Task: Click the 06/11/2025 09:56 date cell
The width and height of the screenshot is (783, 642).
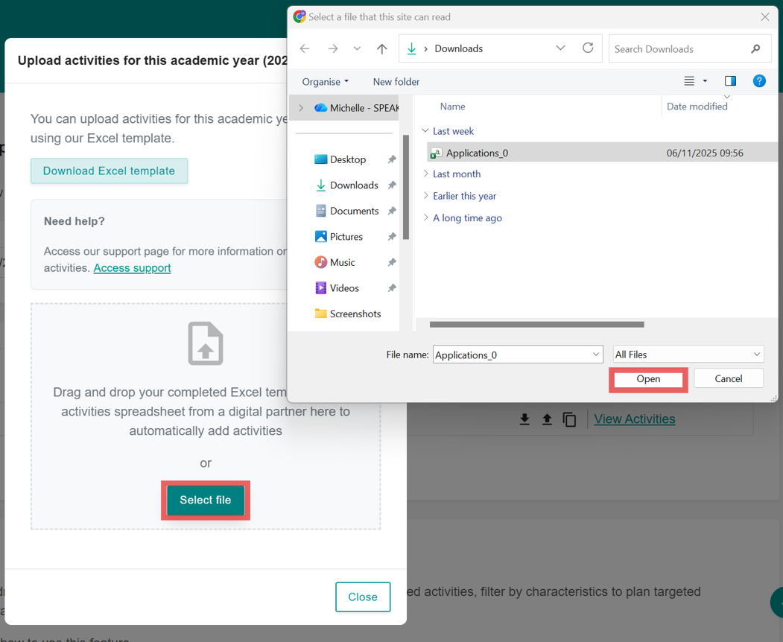Action: [x=705, y=153]
